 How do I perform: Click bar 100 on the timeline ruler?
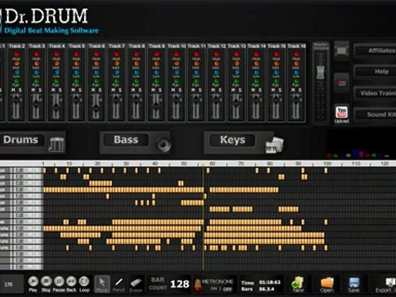[327, 164]
